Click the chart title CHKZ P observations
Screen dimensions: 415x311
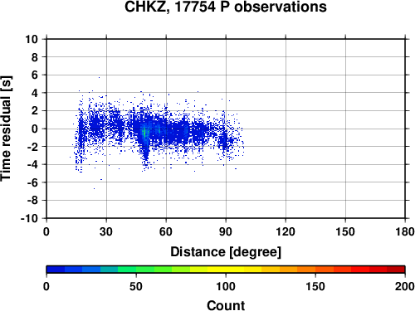click(x=226, y=7)
